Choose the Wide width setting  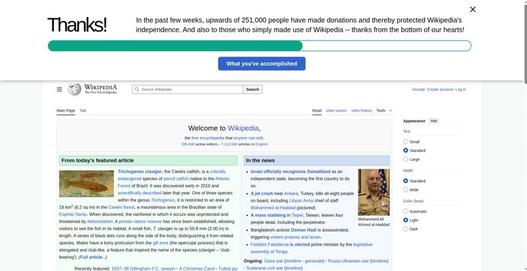pyautogui.click(x=406, y=189)
